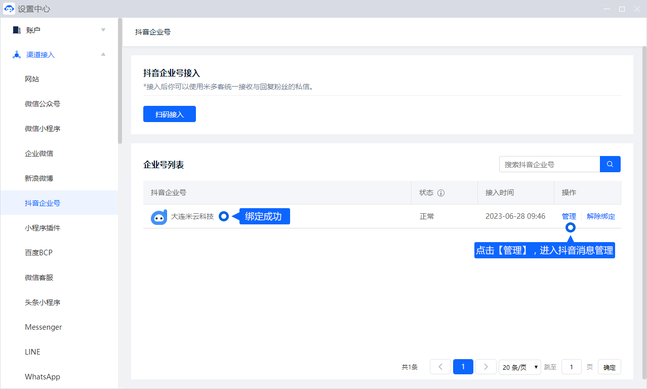Screen dimensions: 647x389
Task: Click the 2023-06-28 09:46 time cell
Action: click(x=515, y=216)
